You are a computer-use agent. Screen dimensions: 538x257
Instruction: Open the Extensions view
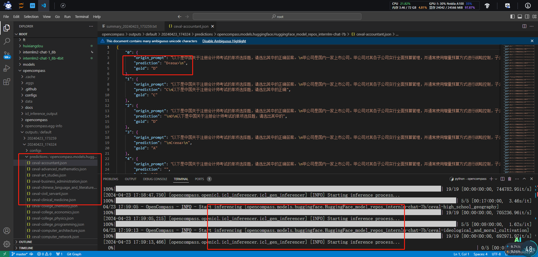7,82
